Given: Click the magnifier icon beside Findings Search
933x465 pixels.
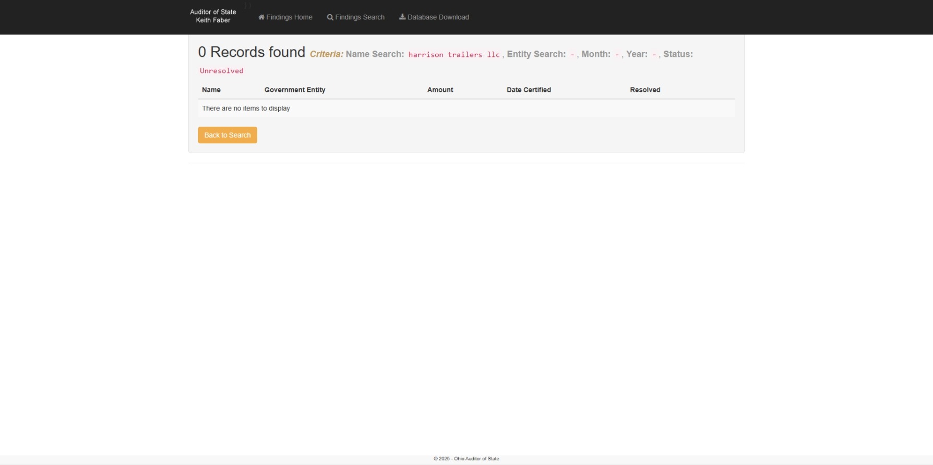Looking at the screenshot, I should (x=330, y=17).
